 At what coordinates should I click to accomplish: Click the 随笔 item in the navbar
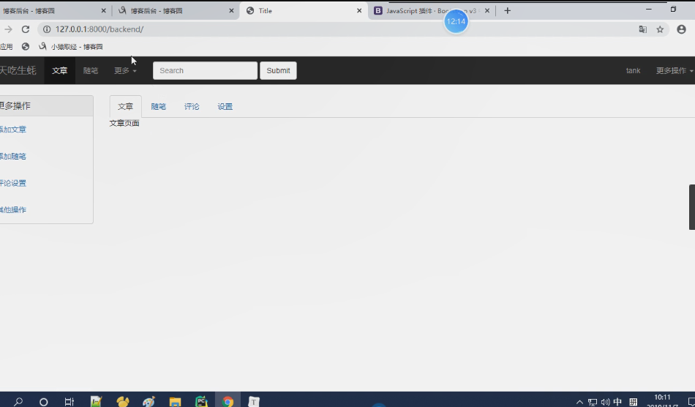[91, 70]
